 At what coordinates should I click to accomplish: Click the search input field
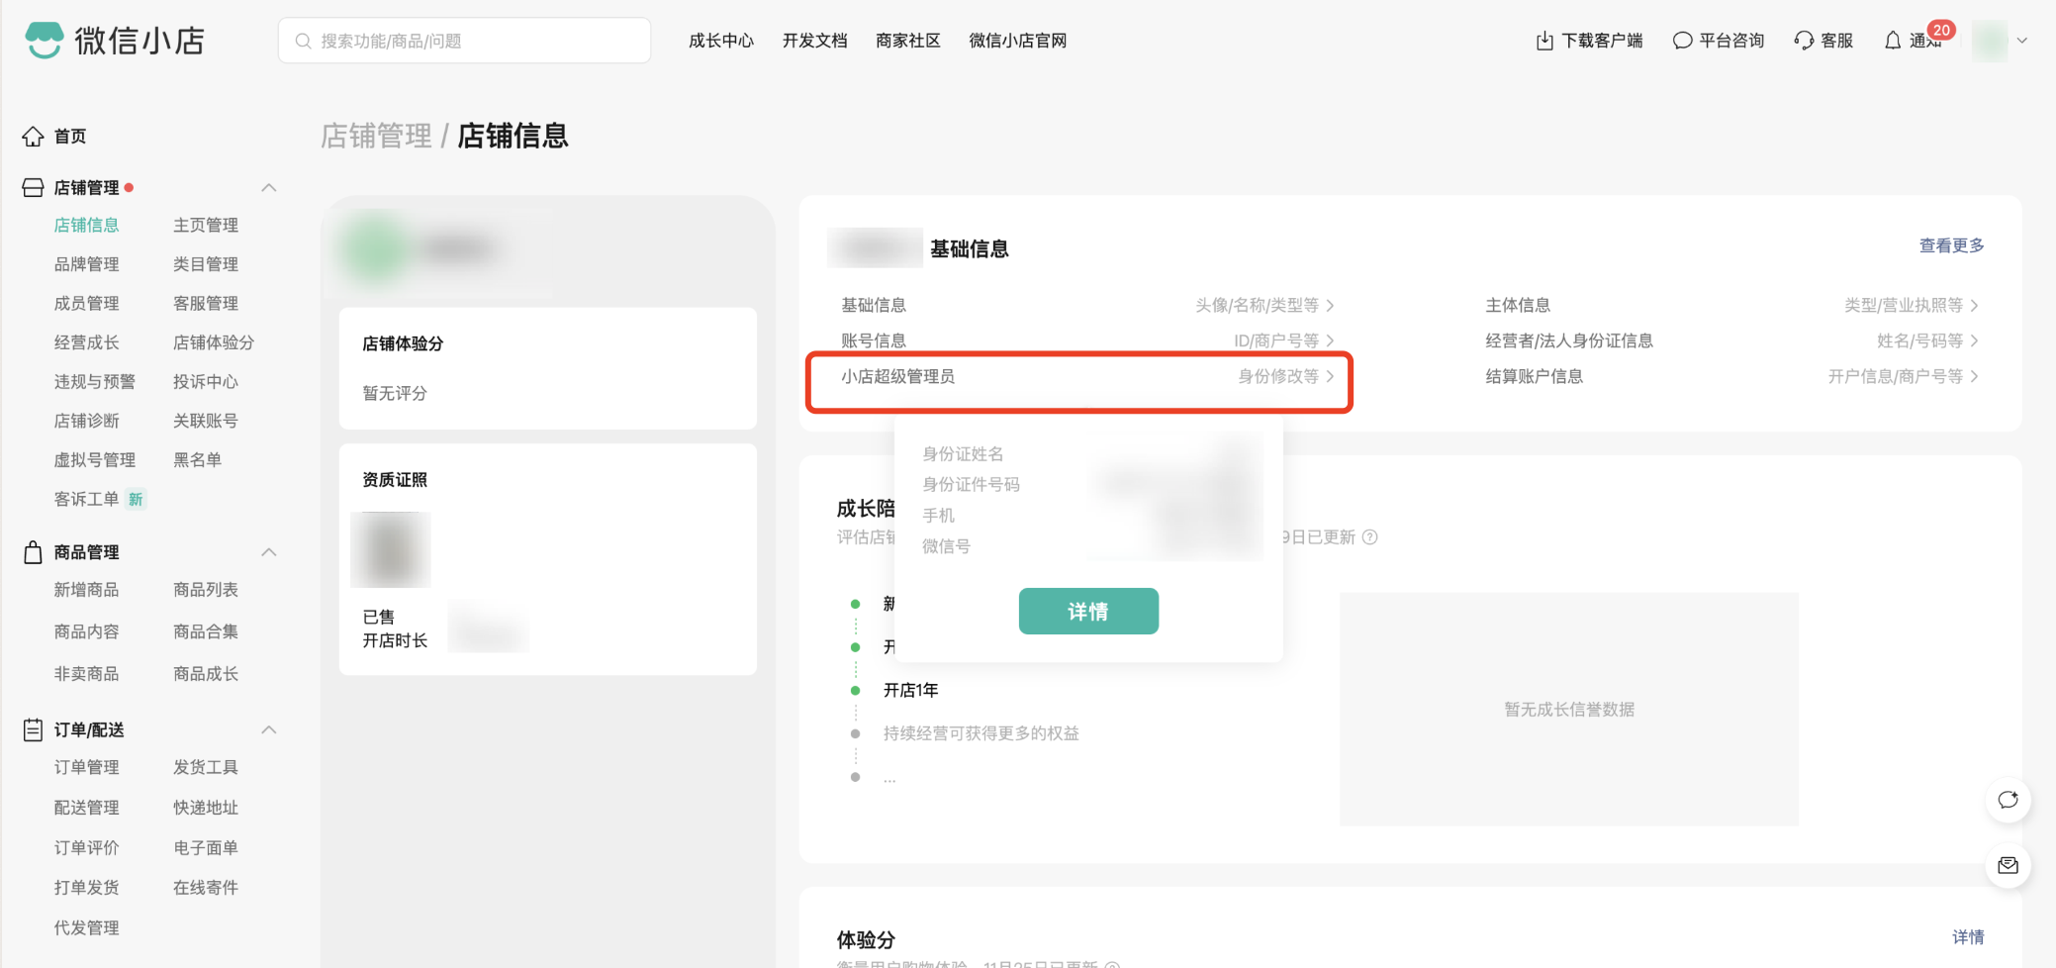(465, 41)
